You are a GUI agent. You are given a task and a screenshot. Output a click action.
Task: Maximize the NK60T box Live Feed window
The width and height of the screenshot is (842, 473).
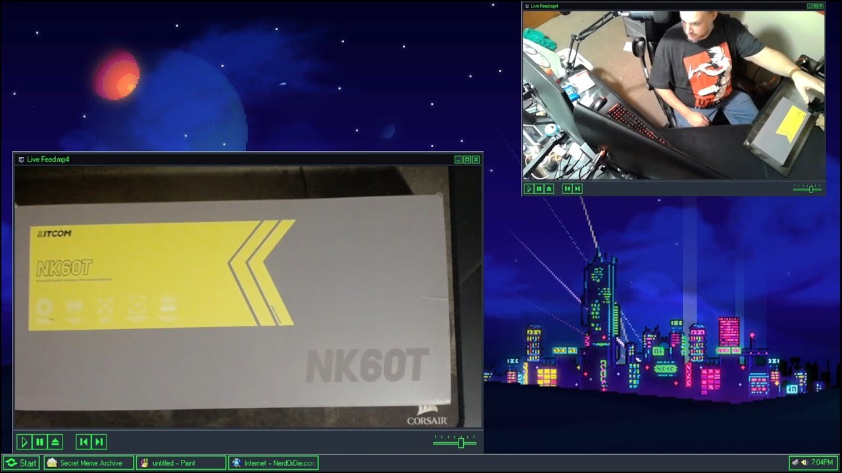pos(468,160)
